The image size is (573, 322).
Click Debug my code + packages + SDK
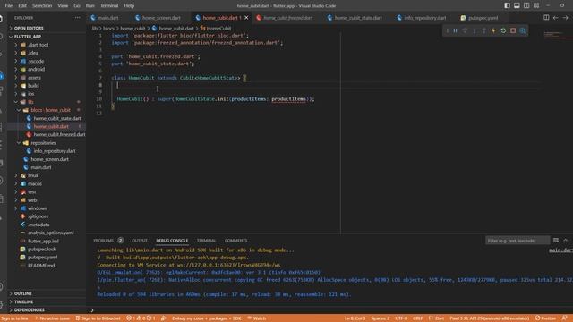tap(207, 318)
